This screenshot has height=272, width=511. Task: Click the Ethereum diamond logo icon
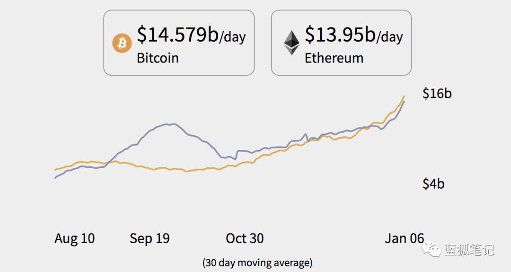coord(291,43)
